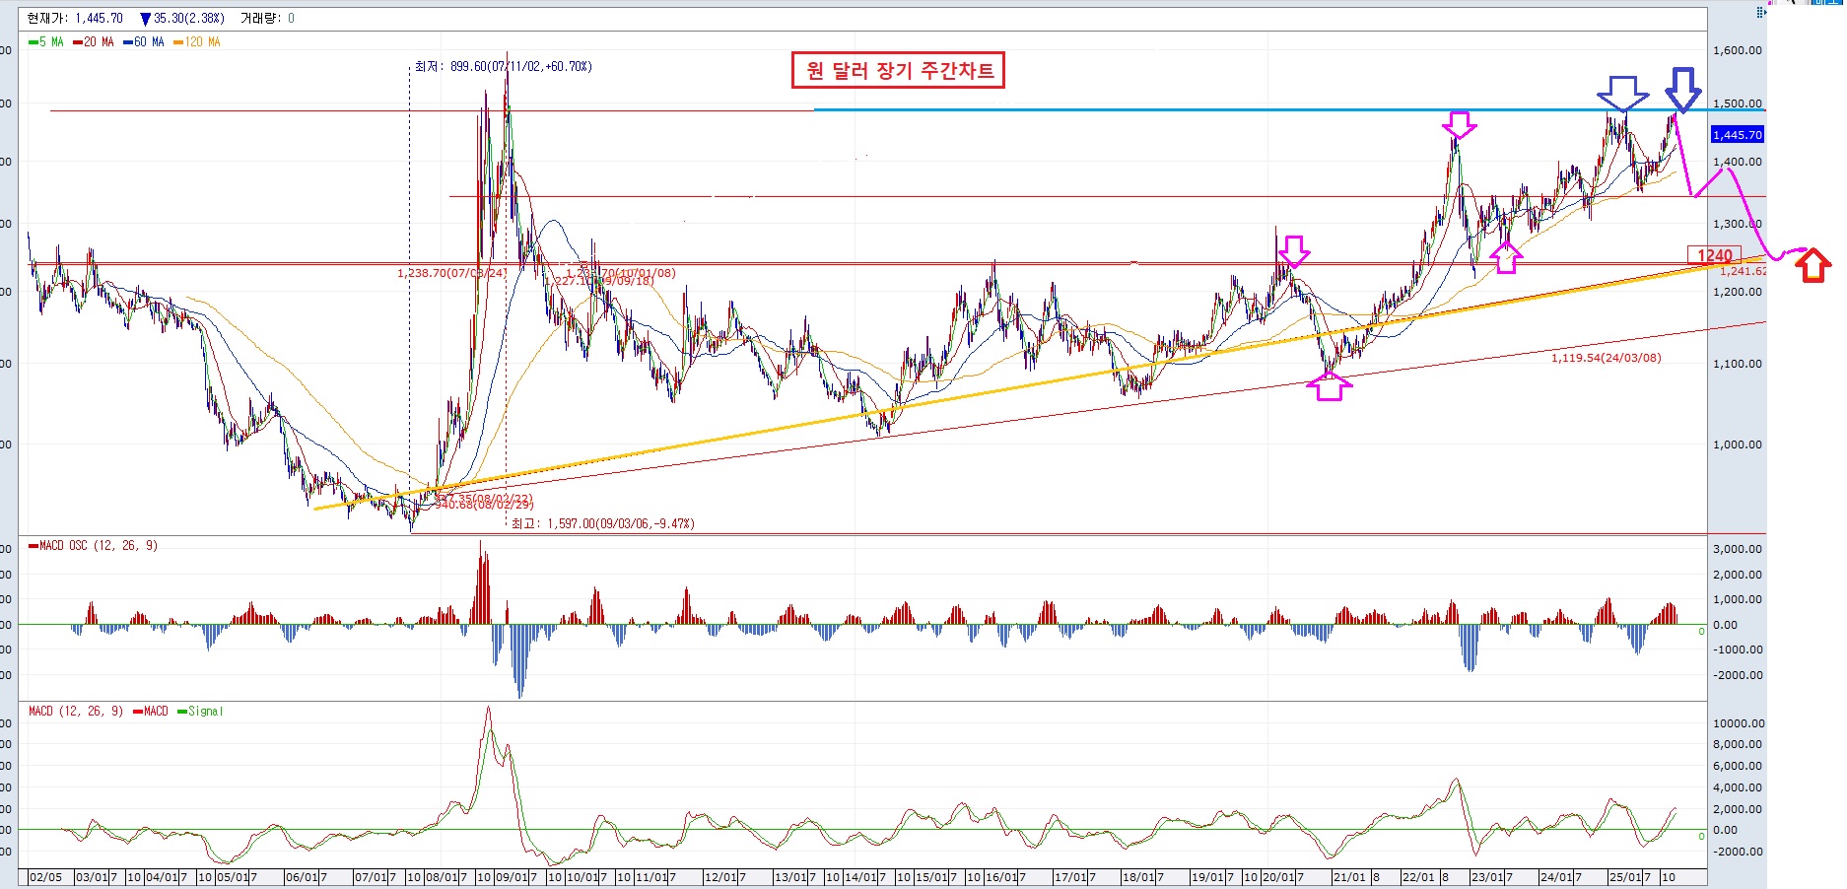Click the 5 MA legend marker

pyautogui.click(x=33, y=42)
